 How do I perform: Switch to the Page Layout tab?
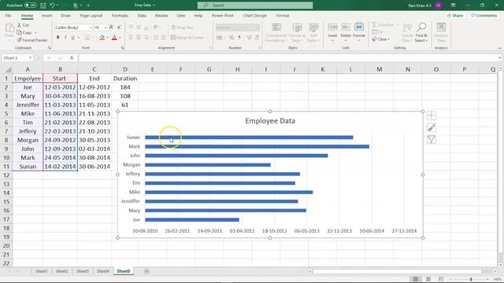tap(91, 16)
